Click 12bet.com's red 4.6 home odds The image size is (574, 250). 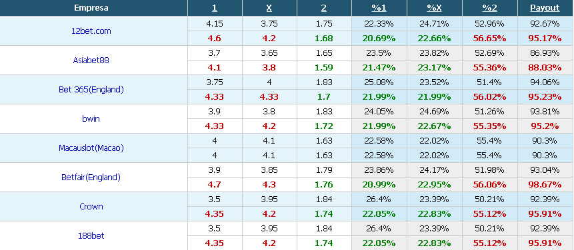[x=214, y=39]
